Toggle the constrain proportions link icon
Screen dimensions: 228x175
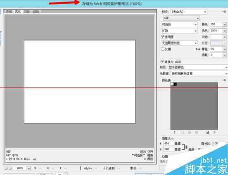pyautogui.click(x=187, y=147)
